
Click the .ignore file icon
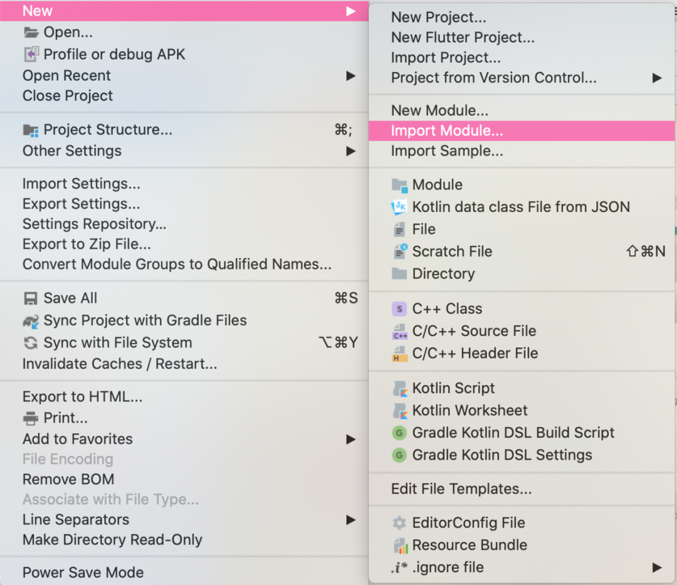tap(399, 567)
